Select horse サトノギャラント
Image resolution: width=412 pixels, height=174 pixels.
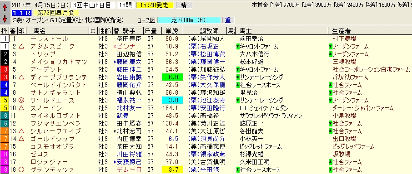click(x=55, y=92)
